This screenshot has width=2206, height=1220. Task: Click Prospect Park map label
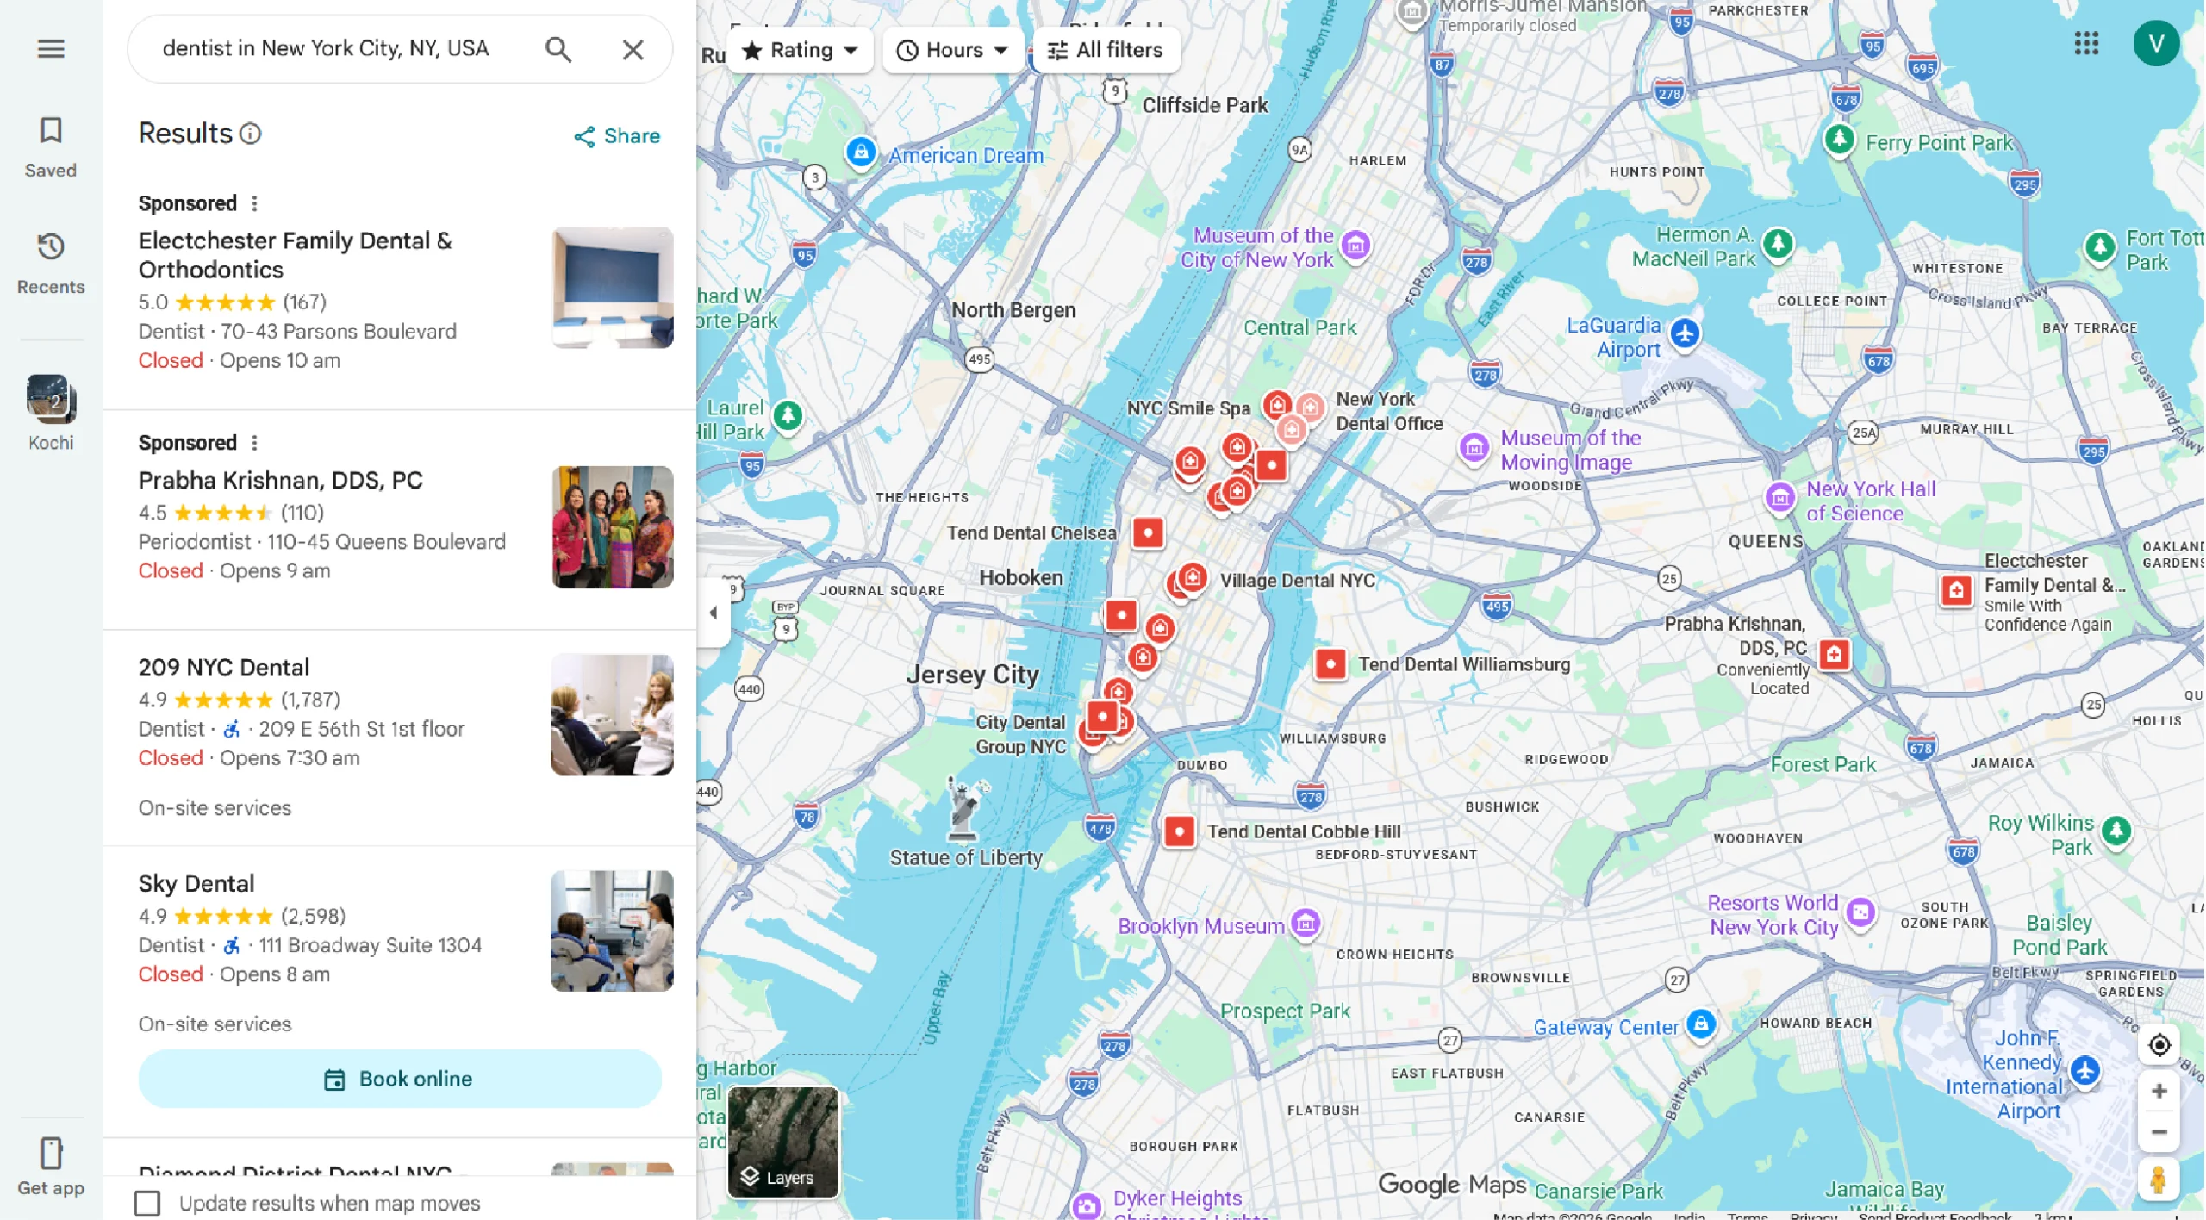coord(1285,1011)
